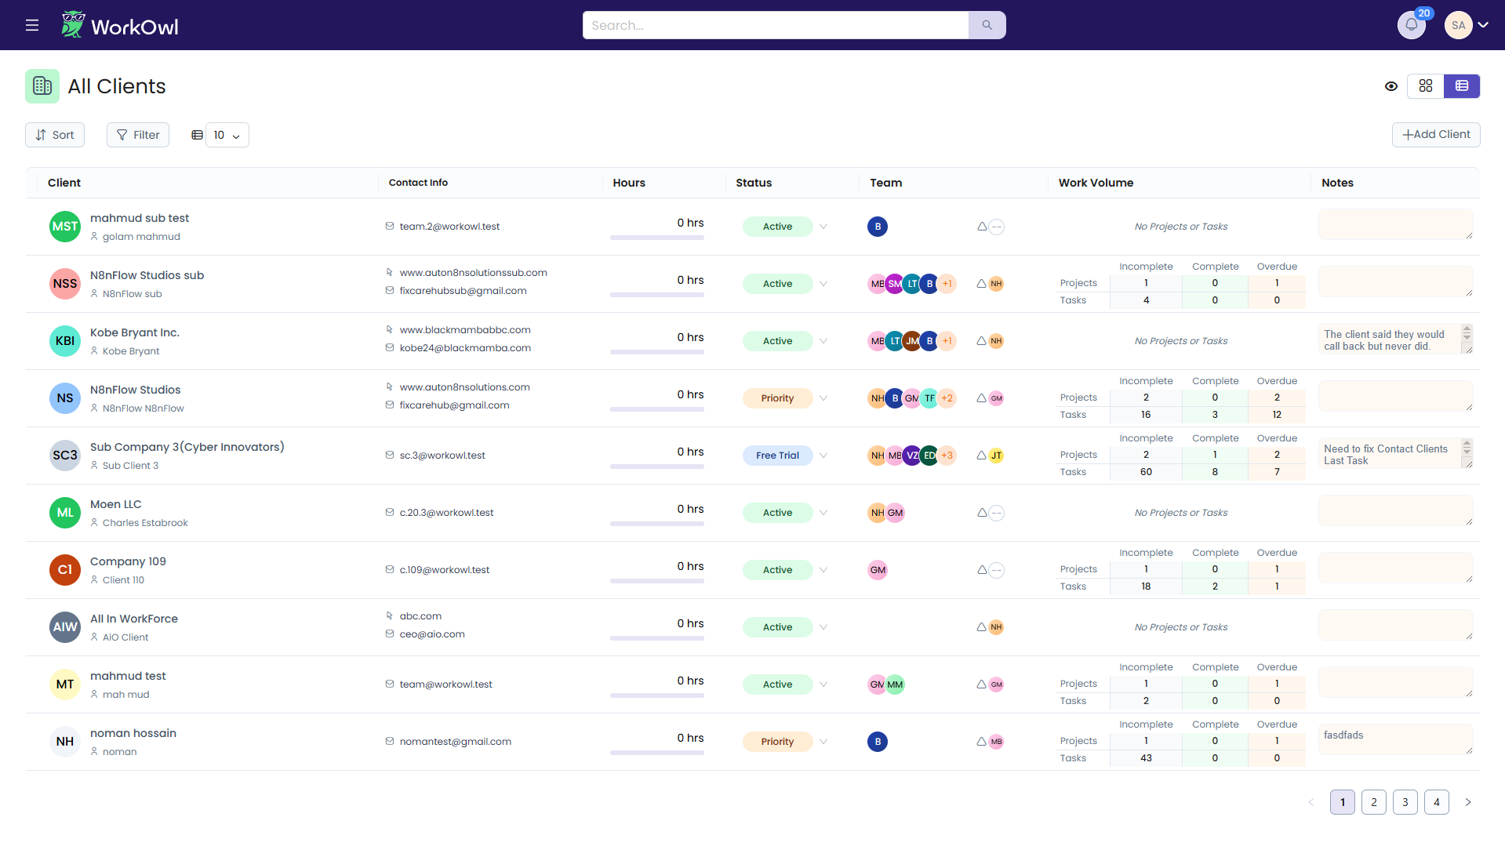Click the search magnifier button
This screenshot has height=846, width=1505.
[987, 25]
